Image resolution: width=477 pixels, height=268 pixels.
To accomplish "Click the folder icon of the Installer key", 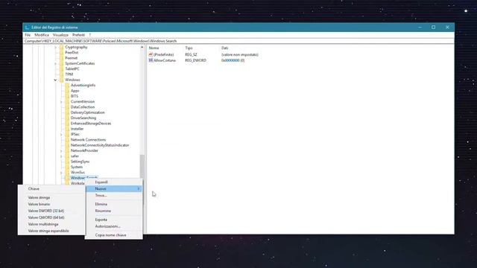I will [x=67, y=129].
